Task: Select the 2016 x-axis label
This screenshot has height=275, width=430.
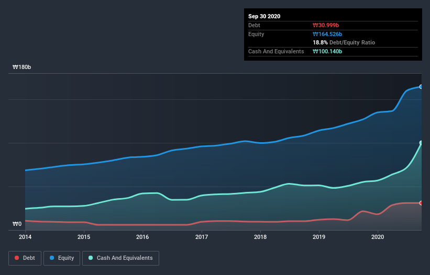Action: [142, 237]
